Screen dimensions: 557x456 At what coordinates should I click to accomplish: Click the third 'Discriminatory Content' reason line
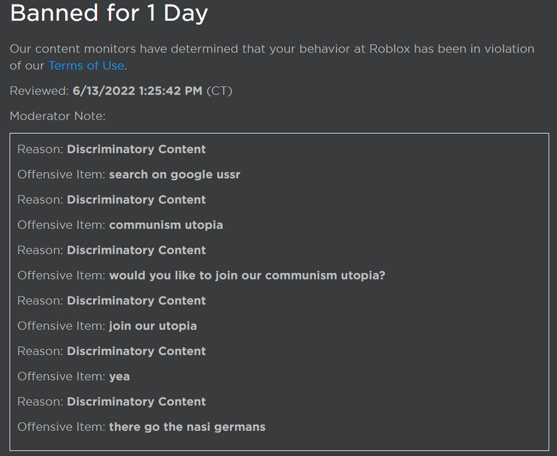coord(136,250)
